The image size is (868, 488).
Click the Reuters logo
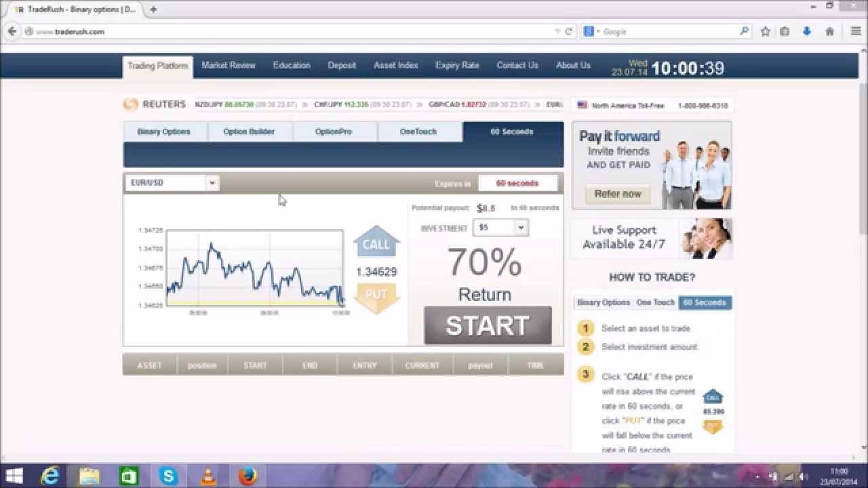point(154,104)
